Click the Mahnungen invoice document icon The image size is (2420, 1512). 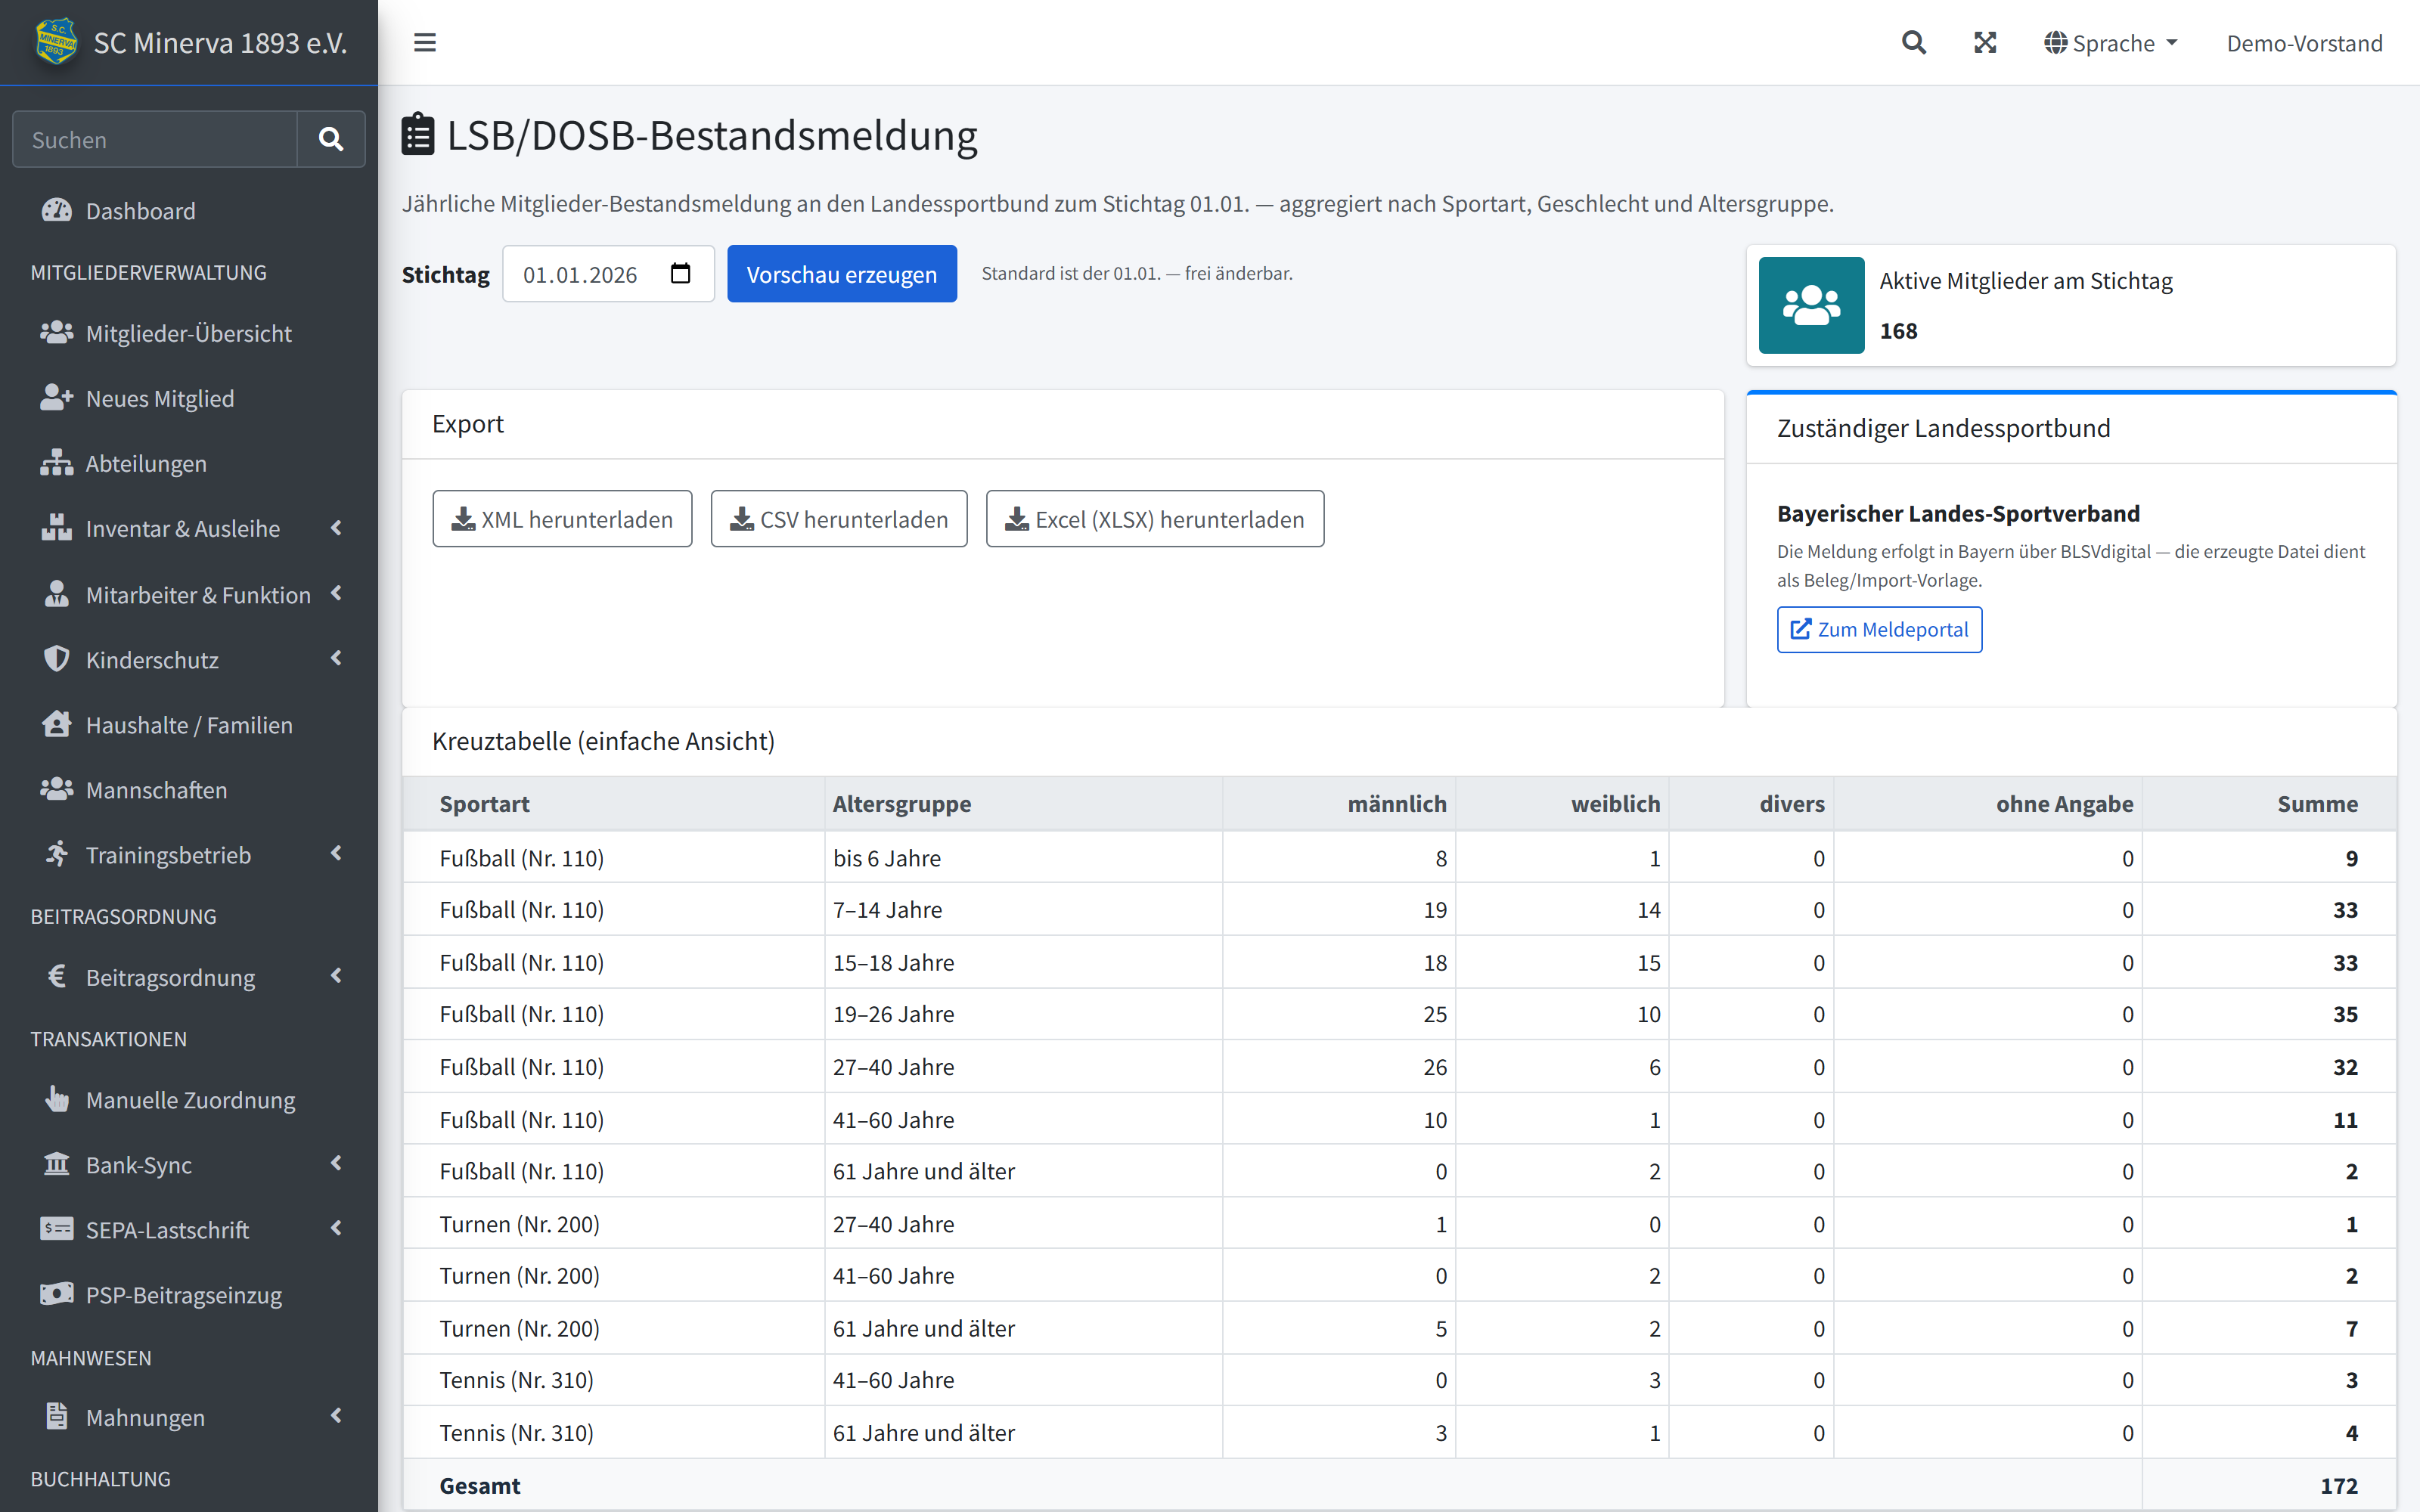point(57,1416)
